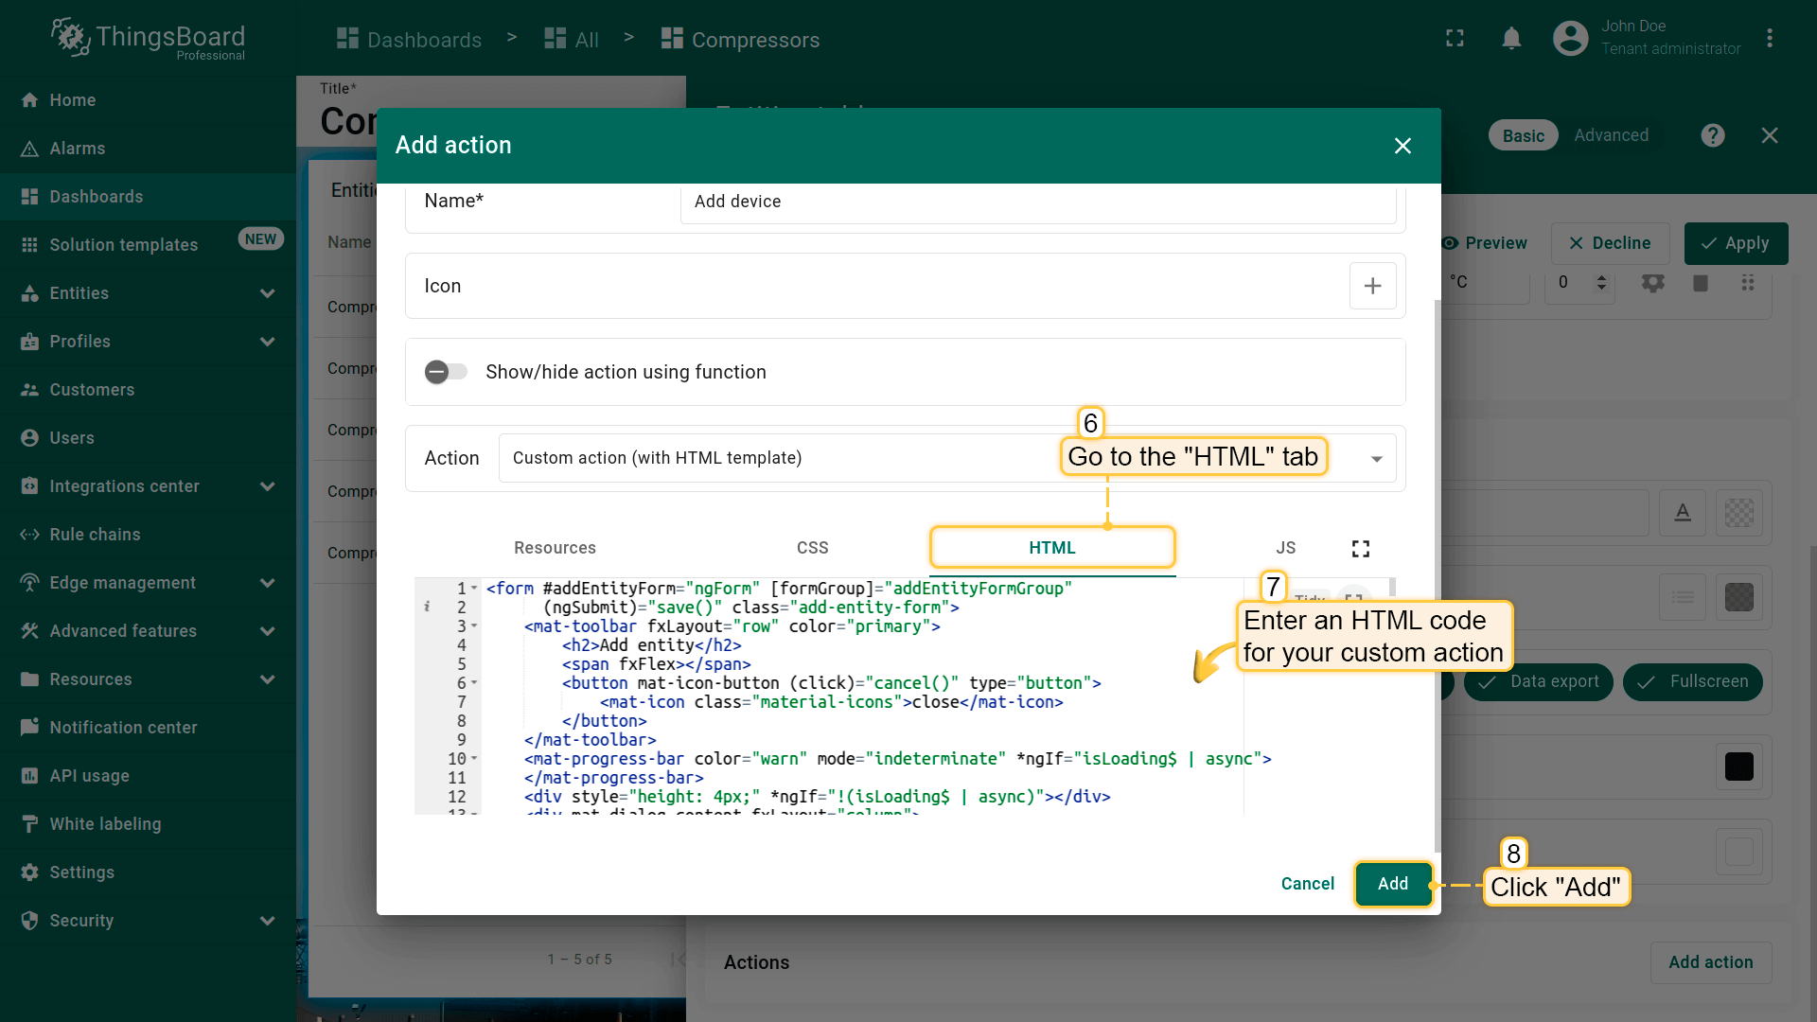The height and width of the screenshot is (1022, 1817).
Task: Toggle fullscreen mode icon in top bar
Action: click(x=1455, y=39)
